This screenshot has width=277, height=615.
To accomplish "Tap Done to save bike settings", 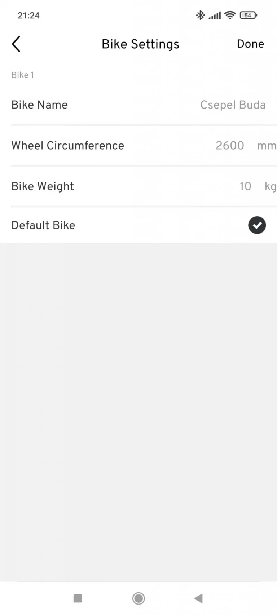I will tap(250, 44).
